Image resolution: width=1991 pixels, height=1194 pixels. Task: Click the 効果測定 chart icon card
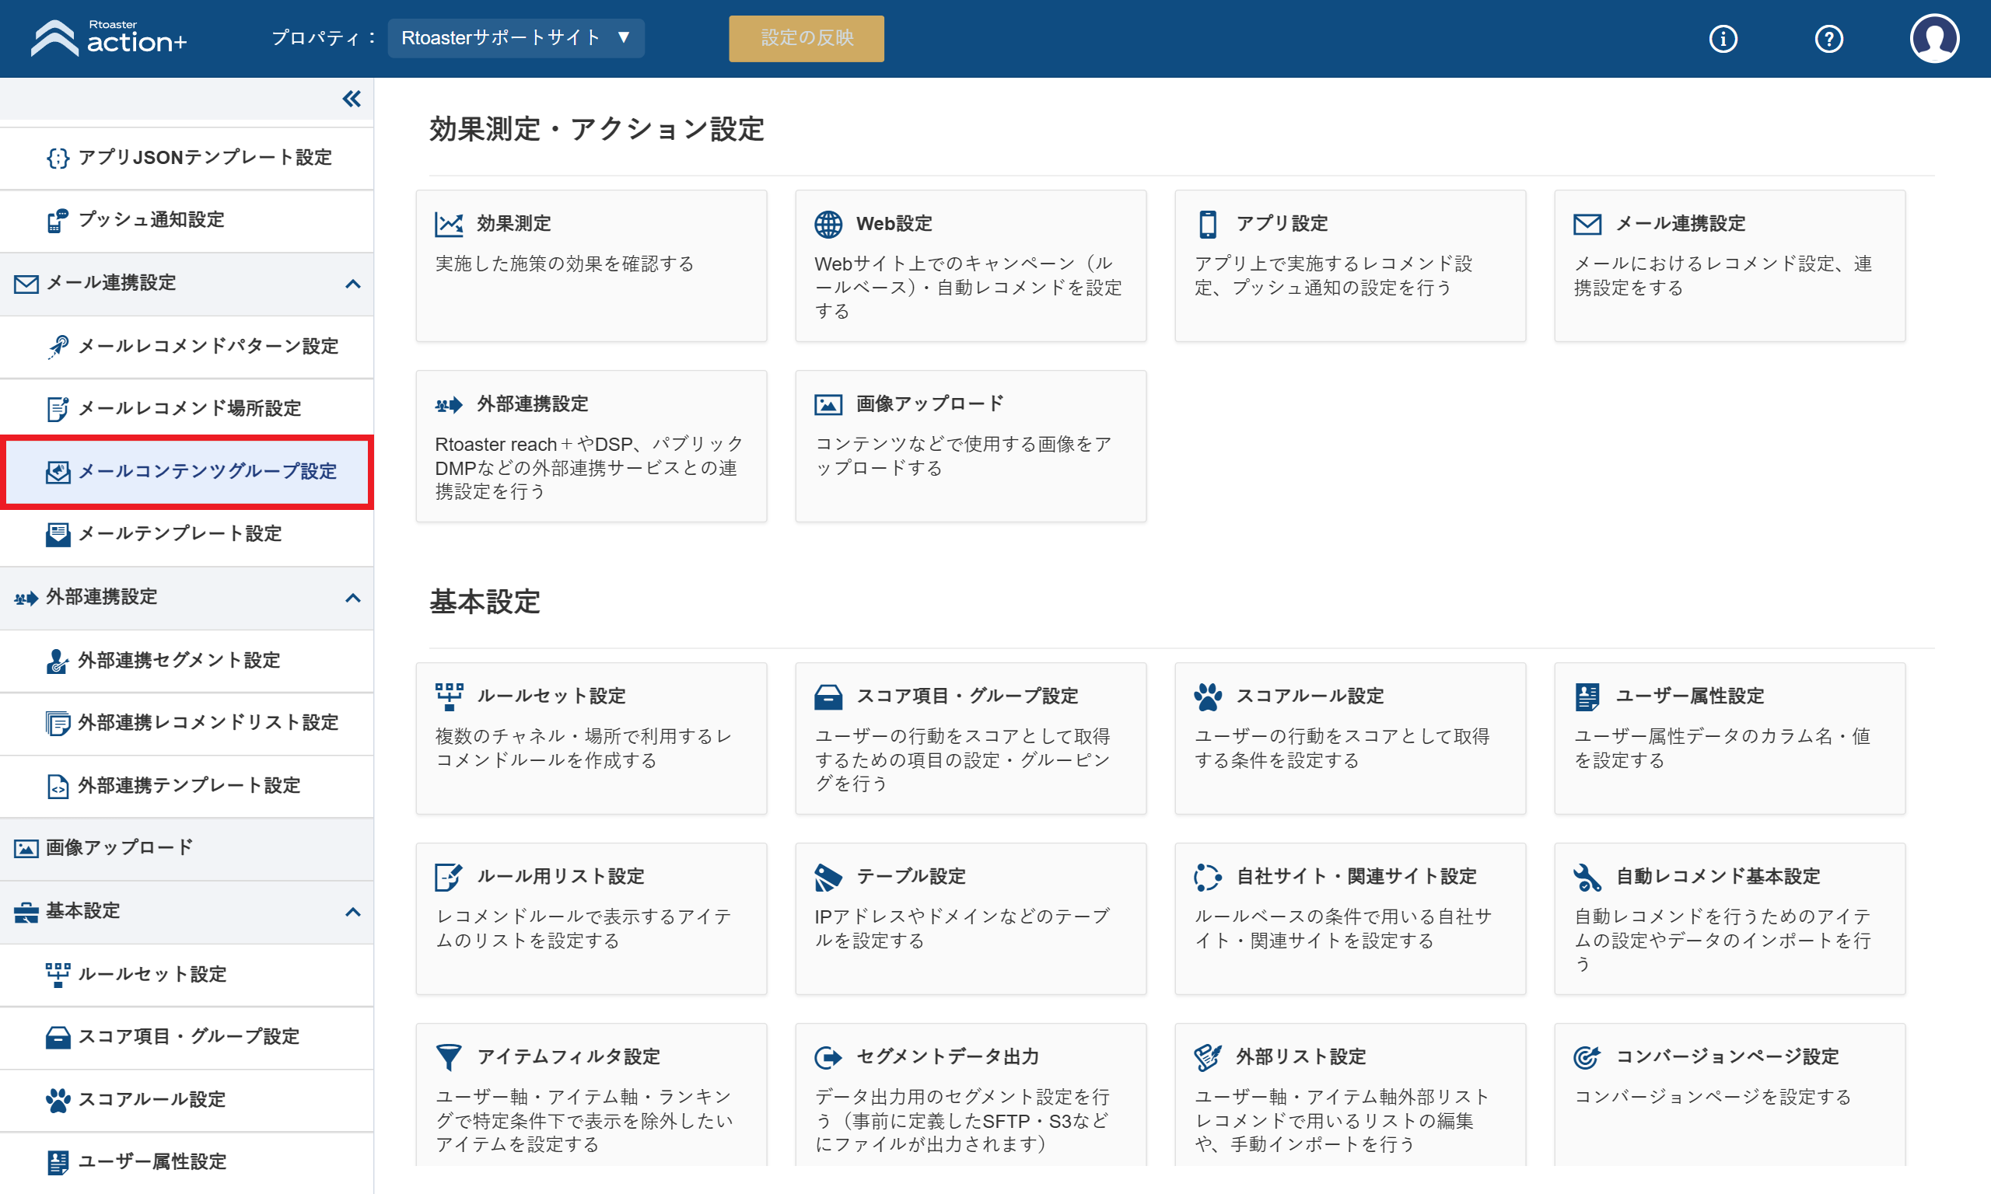[x=448, y=224]
